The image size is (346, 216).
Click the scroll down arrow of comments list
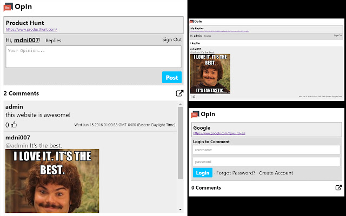pos(180,210)
